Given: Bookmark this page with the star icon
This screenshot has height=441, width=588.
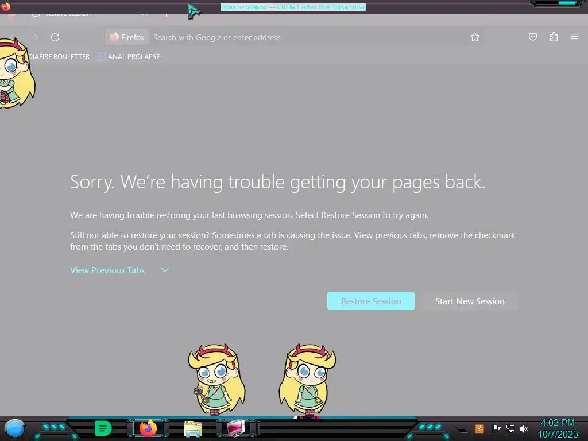Looking at the screenshot, I should (475, 37).
